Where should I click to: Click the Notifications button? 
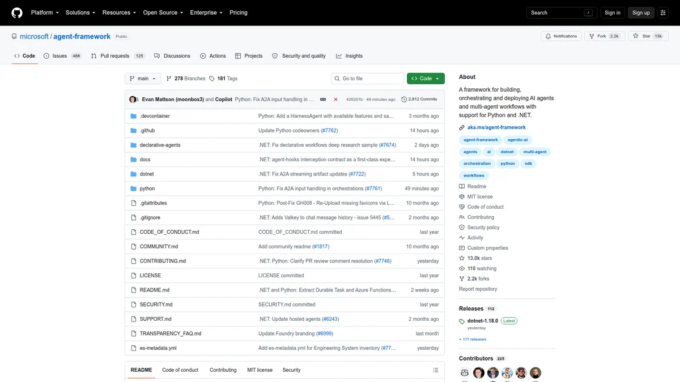[561, 36]
